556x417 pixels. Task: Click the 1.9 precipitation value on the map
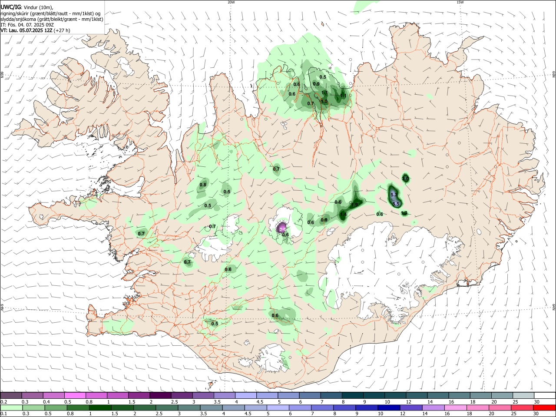[355, 205]
